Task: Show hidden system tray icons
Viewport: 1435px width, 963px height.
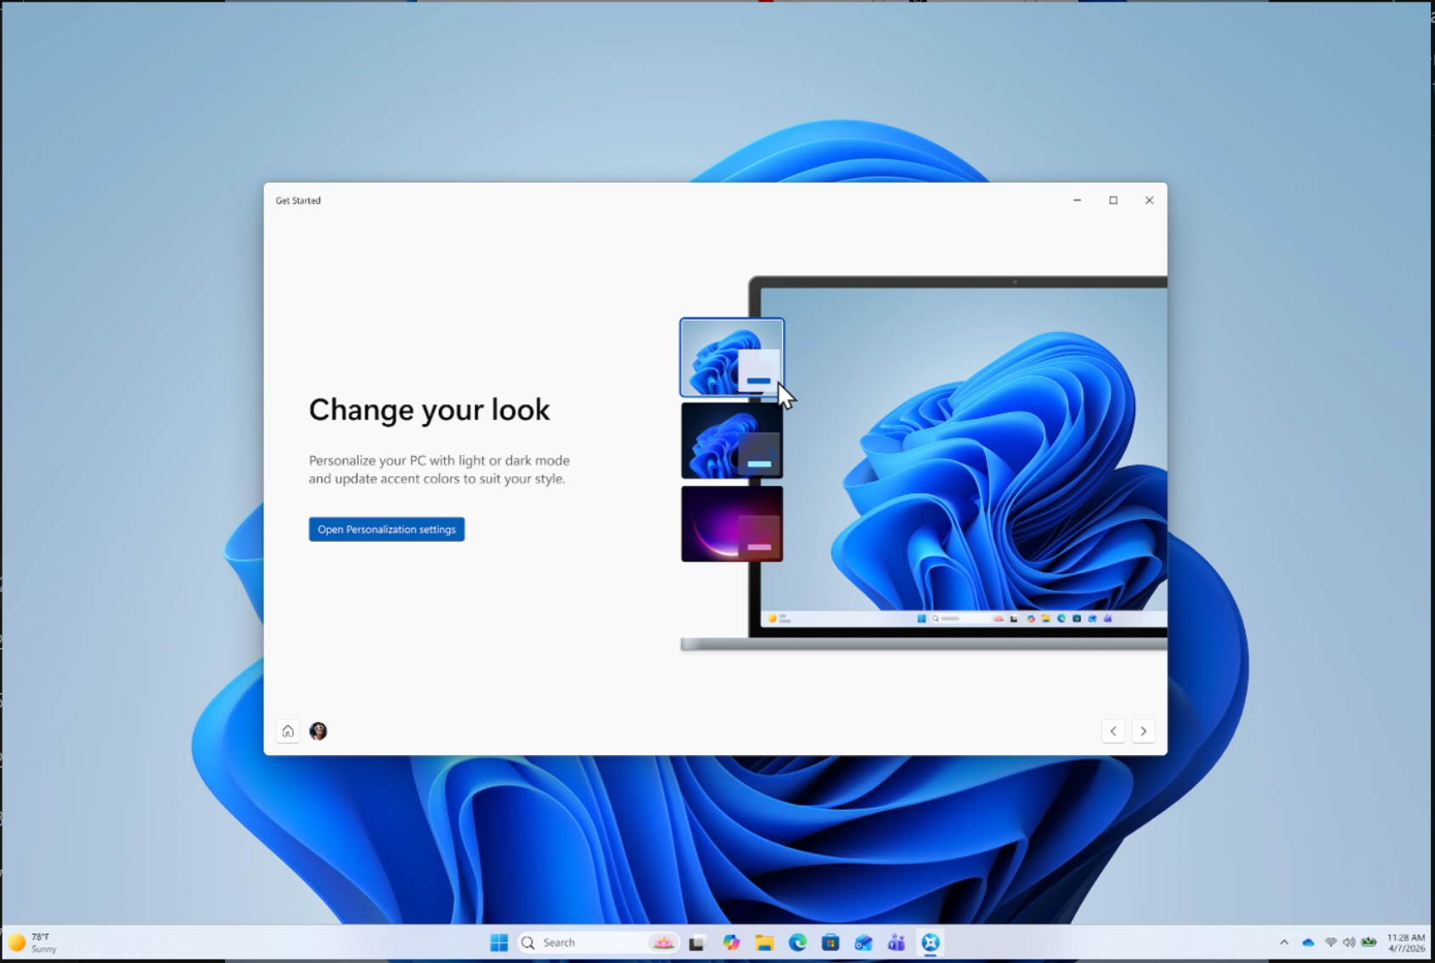Action: pos(1284,943)
